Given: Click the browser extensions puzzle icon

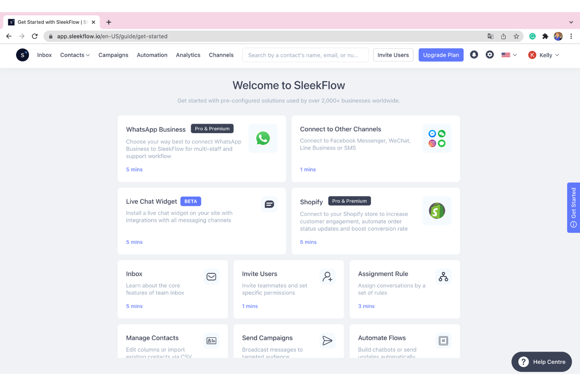Looking at the screenshot, I should coord(545,36).
